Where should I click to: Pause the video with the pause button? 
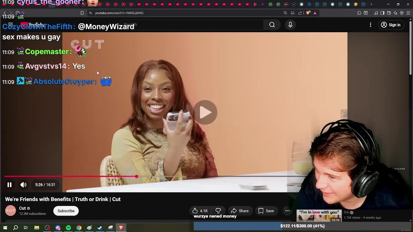click(9, 185)
